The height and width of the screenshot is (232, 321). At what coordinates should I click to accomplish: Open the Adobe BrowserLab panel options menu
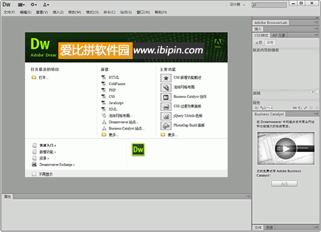click(x=316, y=22)
